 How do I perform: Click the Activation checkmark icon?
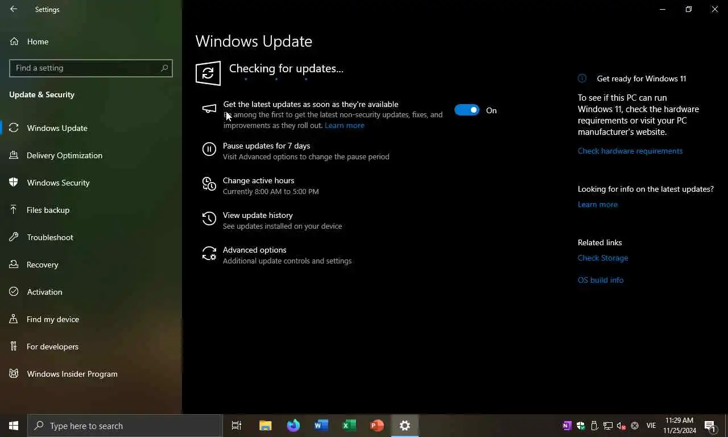pyautogui.click(x=14, y=292)
